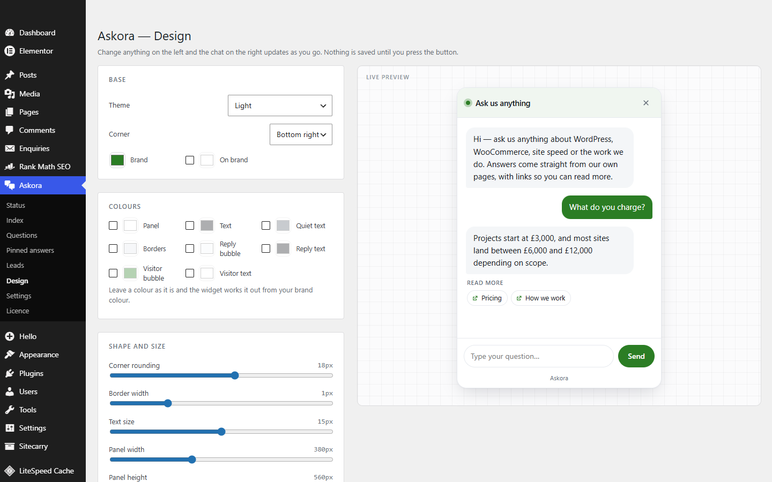
Task: Click the green Brand colour swatch
Action: pos(117,160)
